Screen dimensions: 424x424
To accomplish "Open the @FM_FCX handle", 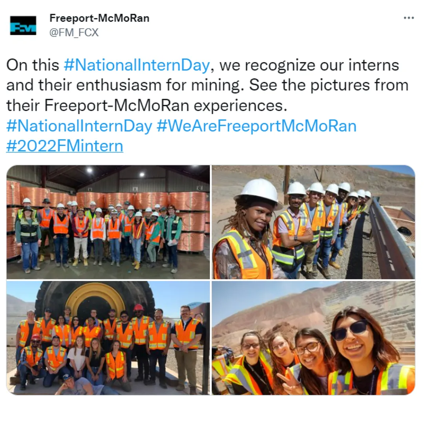I will 74,33.
